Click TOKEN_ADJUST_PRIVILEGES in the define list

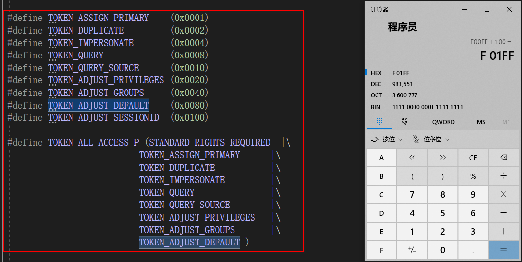106,80
